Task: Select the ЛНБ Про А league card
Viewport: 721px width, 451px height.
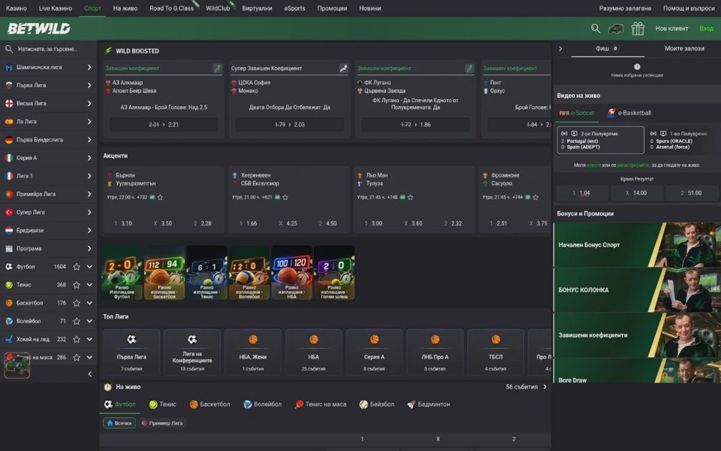Action: (435, 352)
